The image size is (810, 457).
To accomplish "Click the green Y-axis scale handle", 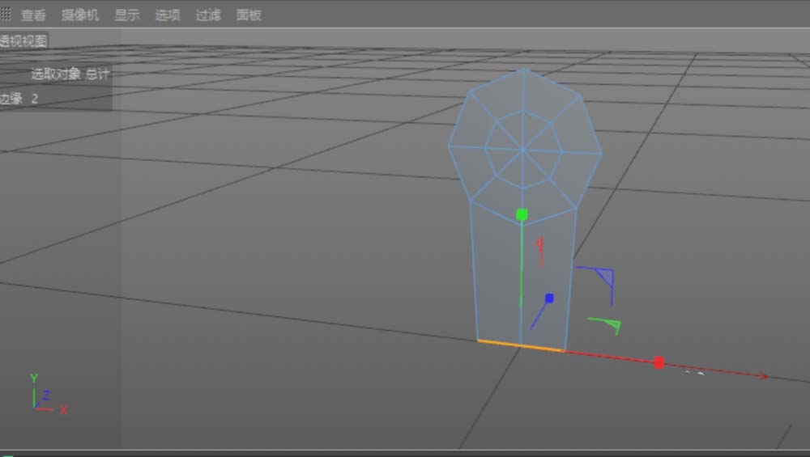I will tap(522, 214).
